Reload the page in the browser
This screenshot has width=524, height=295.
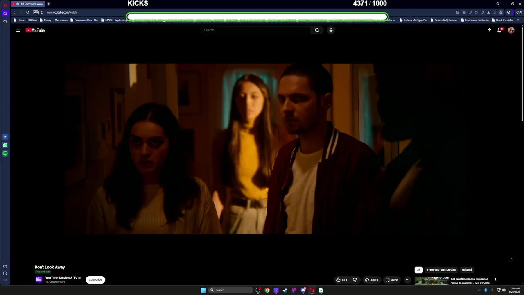pos(27,12)
